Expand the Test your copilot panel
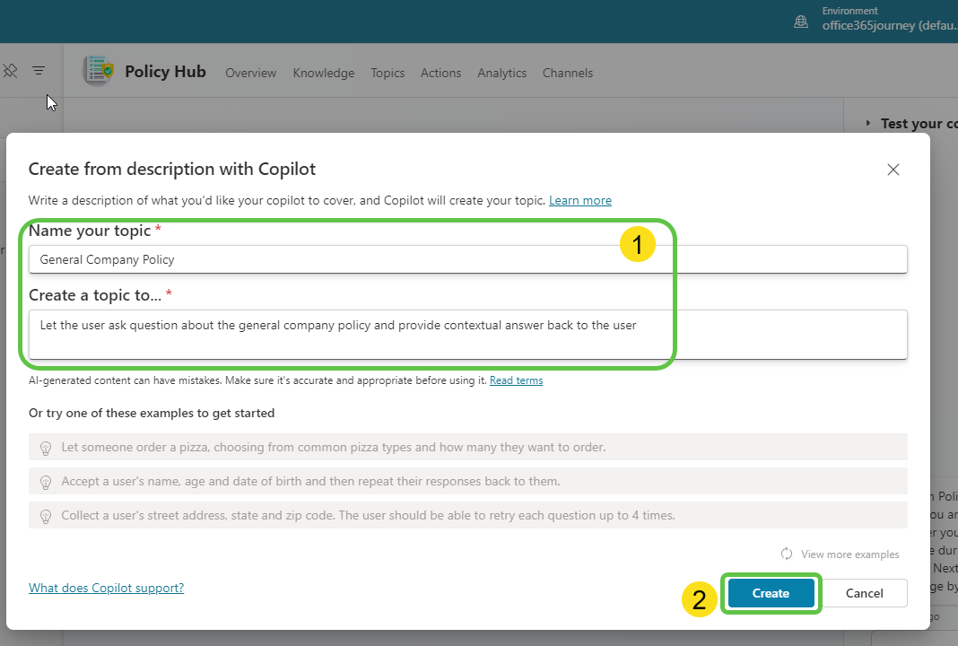Screen dimensions: 958x646 click(x=868, y=124)
